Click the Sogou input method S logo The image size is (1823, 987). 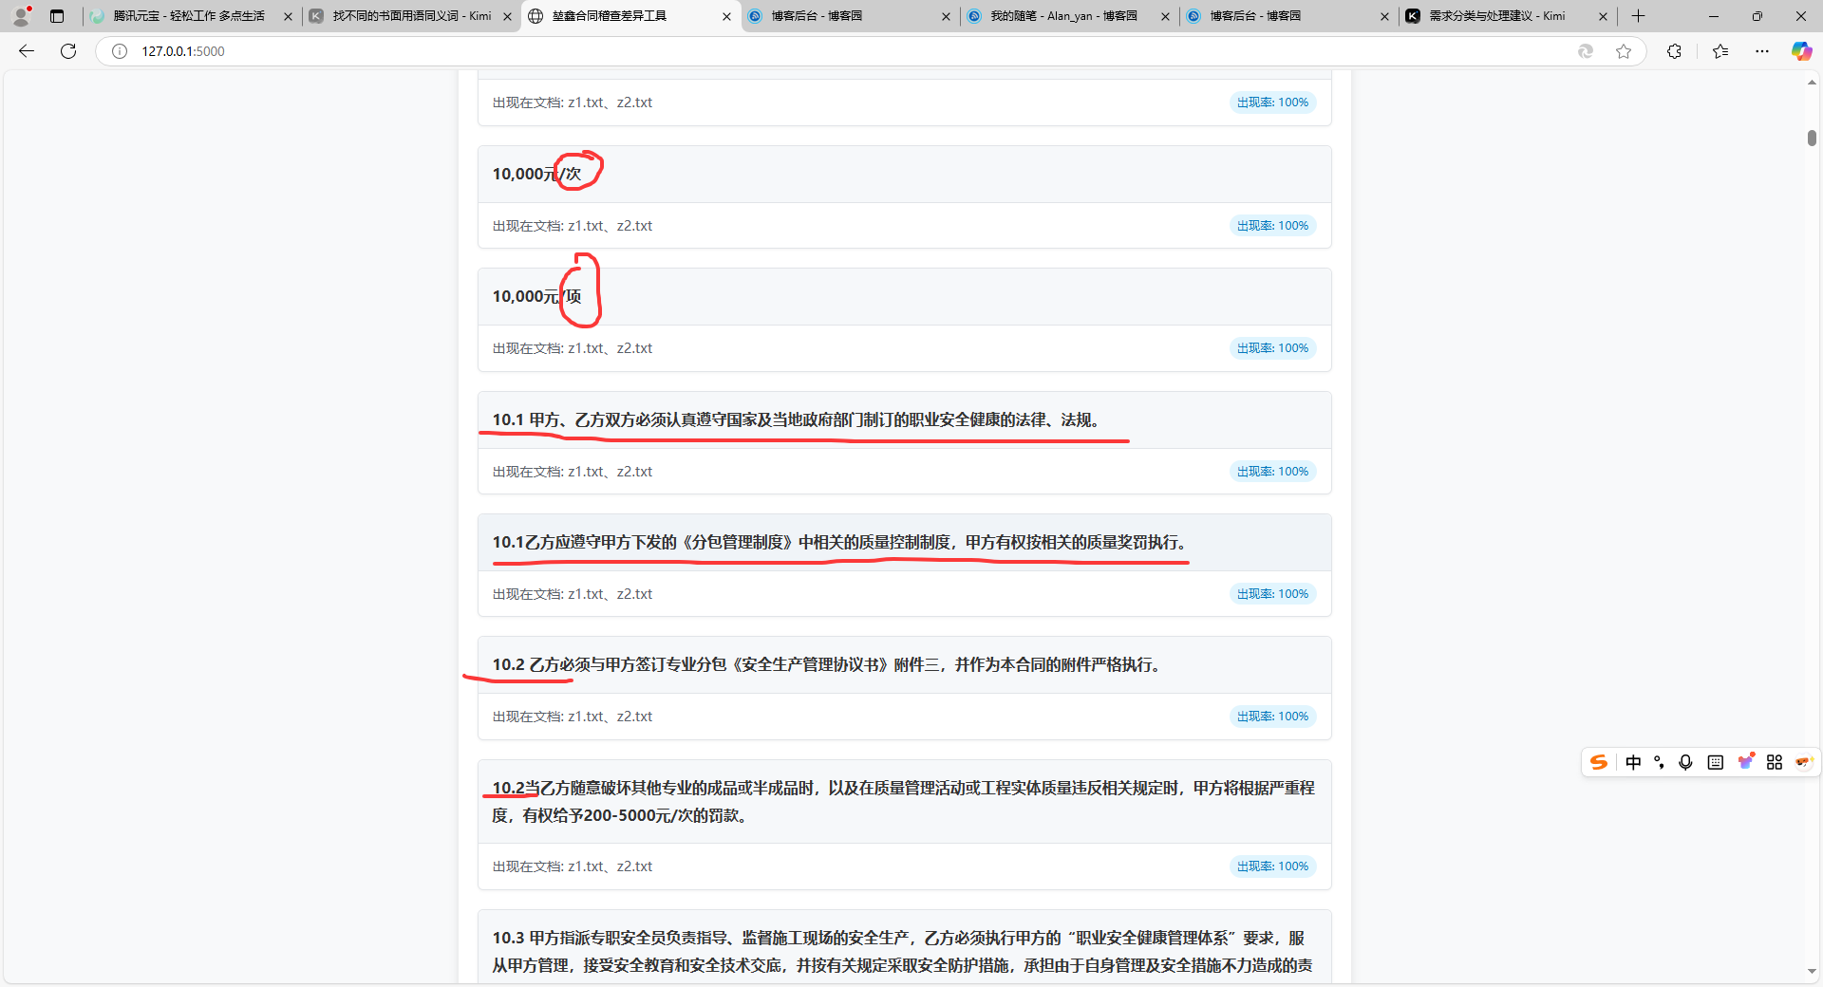coord(1599,762)
